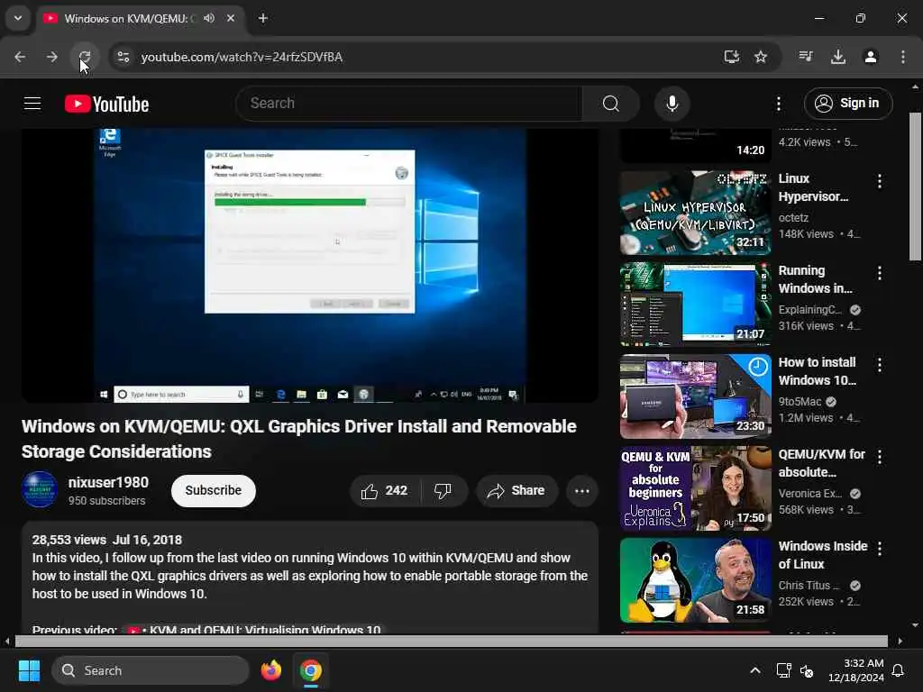Open the 14:20 video thumbnail
Image resolution: width=923 pixels, height=692 pixels.
695,145
